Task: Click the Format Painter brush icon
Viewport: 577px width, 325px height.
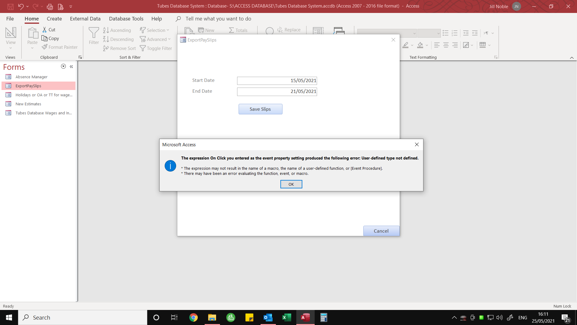Action: pos(44,47)
